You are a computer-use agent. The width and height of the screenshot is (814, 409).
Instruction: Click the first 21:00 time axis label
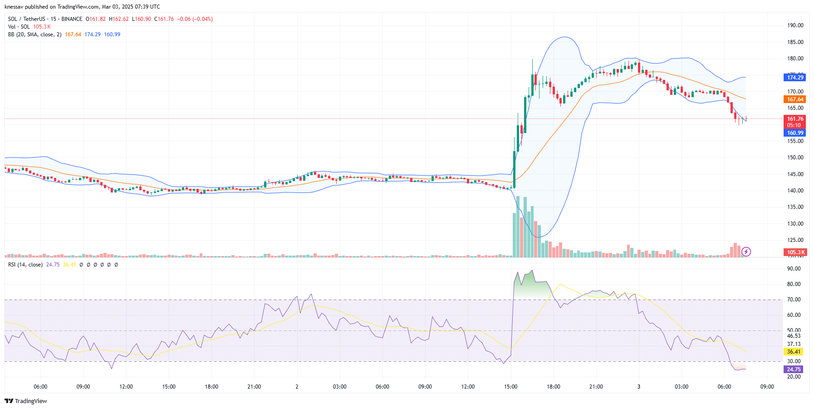click(x=254, y=387)
